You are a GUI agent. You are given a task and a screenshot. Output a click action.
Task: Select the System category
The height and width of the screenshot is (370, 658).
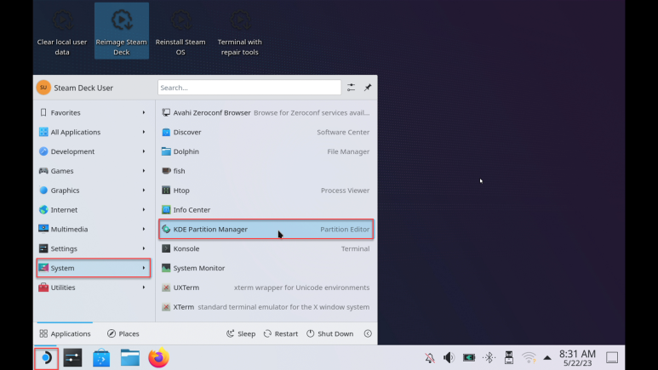click(93, 268)
